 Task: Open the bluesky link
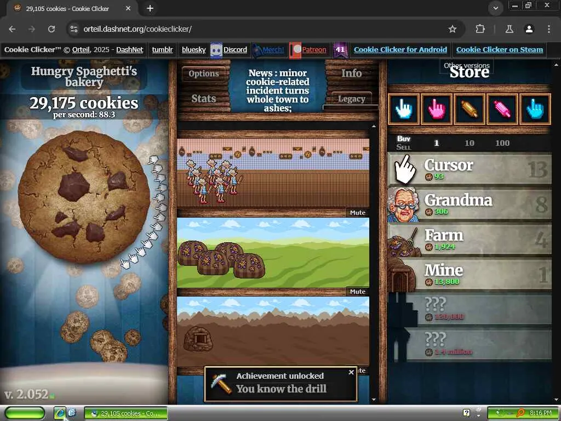[x=193, y=50]
